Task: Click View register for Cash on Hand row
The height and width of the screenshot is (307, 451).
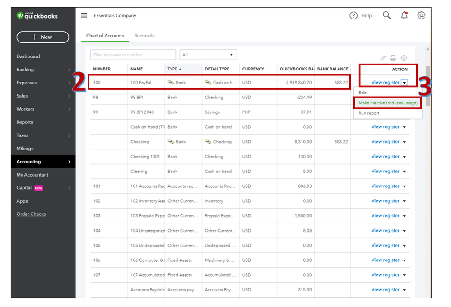Action: (386, 127)
